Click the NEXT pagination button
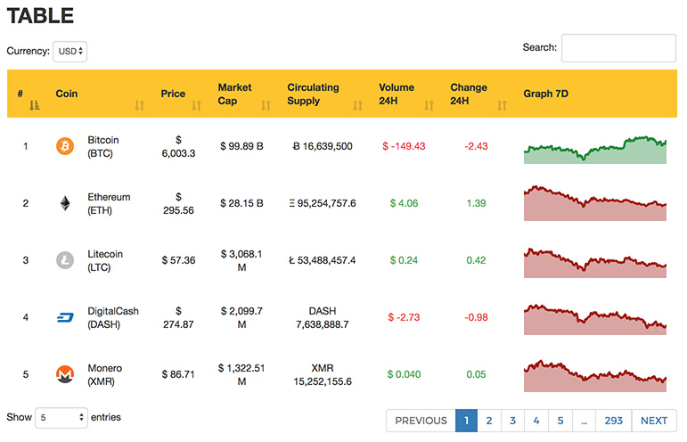Viewport: 687px width, 442px height. 654,421
